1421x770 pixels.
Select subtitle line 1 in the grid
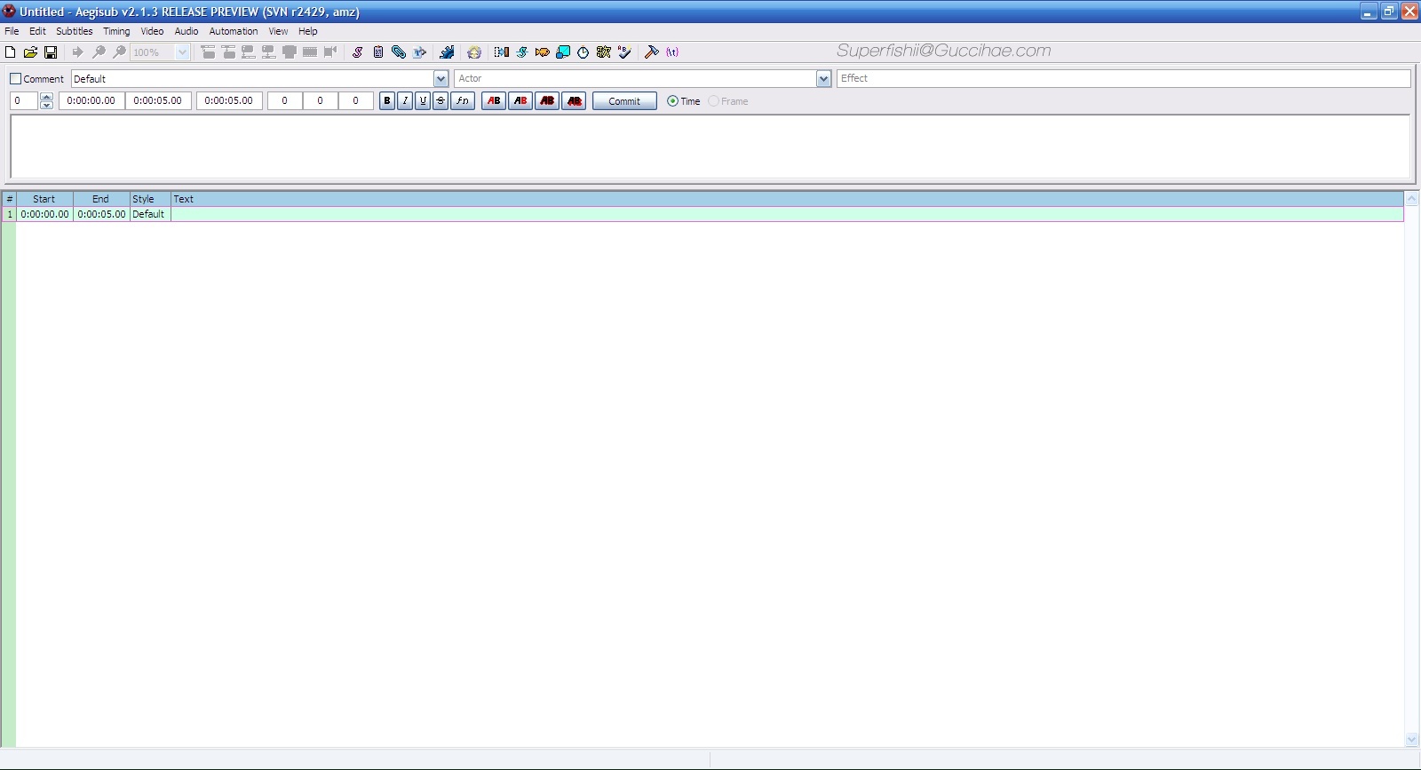pyautogui.click(x=703, y=214)
